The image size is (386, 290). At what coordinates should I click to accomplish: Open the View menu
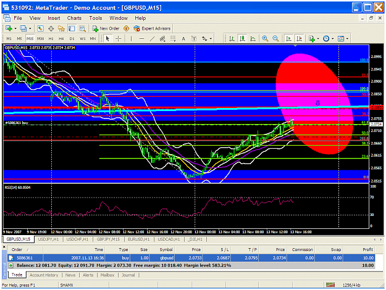click(x=35, y=18)
